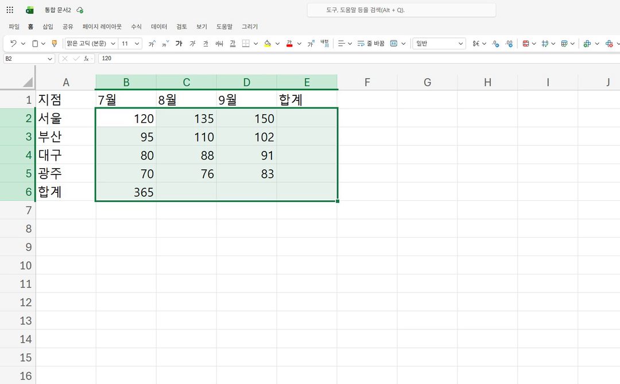The width and height of the screenshot is (620, 384).
Task: Click the format as table icon
Action: coord(564,44)
